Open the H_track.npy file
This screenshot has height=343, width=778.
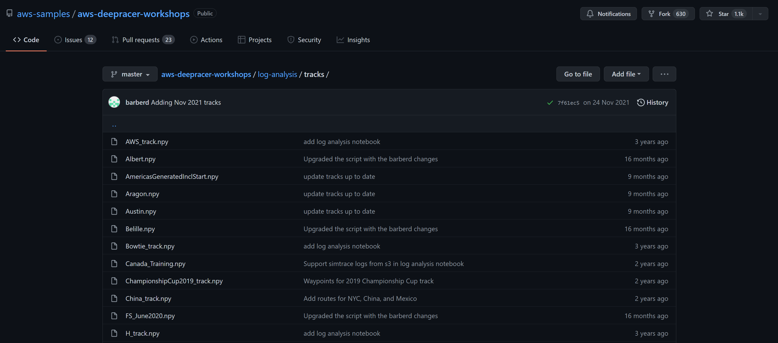pos(142,333)
